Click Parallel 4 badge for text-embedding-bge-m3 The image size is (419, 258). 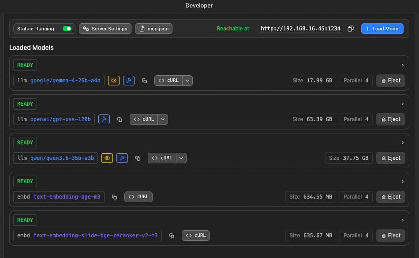356,197
